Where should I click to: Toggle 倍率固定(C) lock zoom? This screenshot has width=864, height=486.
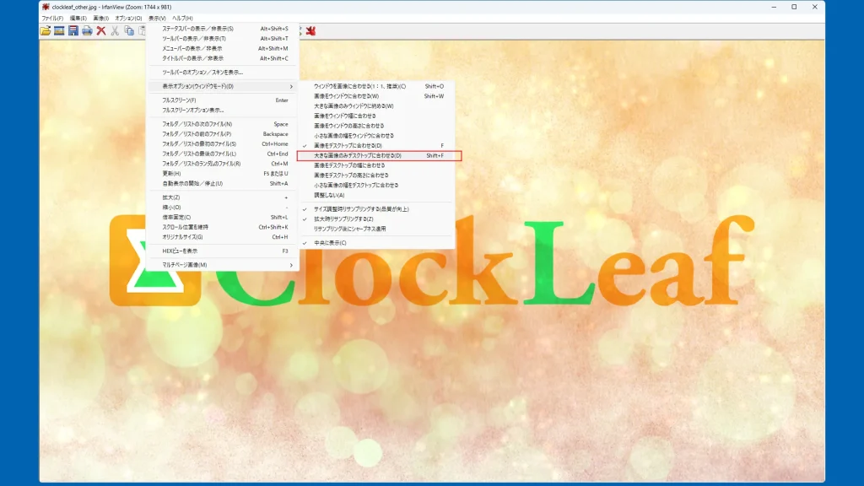223,217
